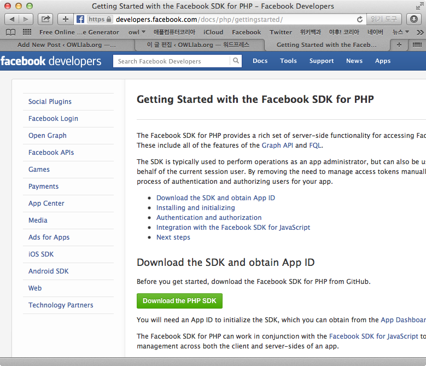Select the Getting Started with the Faceb... tab
The height and width of the screenshot is (366, 426).
coord(327,45)
